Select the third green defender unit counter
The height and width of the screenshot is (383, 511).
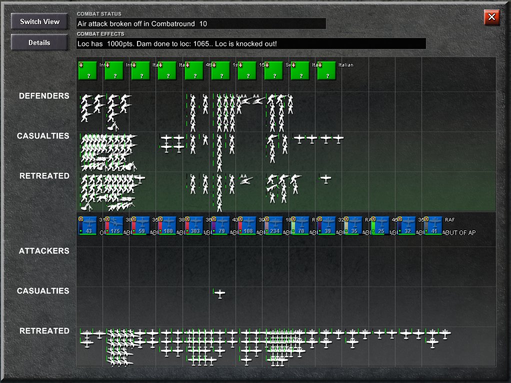pos(141,70)
